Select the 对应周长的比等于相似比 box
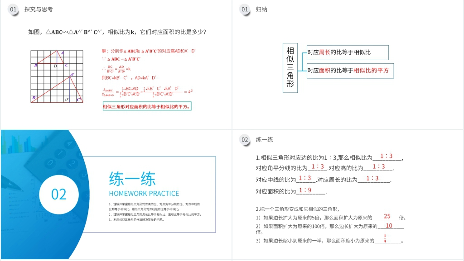 (347, 52)
